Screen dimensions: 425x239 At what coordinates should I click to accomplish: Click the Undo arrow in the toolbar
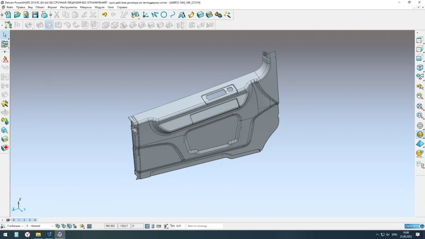[104, 15]
